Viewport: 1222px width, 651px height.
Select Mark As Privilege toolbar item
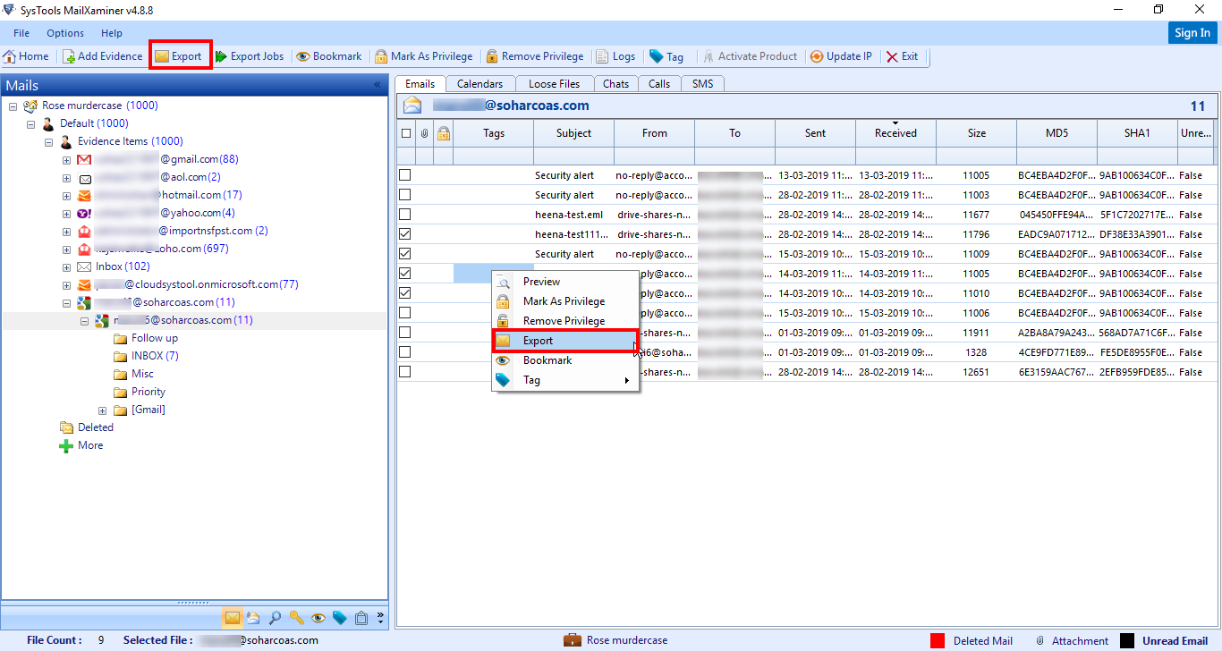tap(424, 56)
